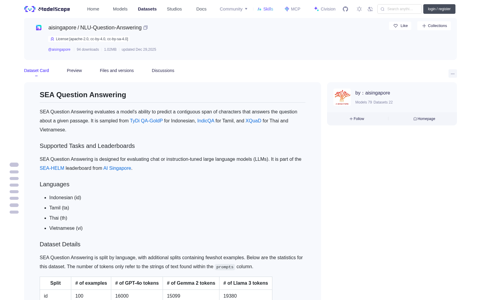Click the ModelScope logo
Image resolution: width=481 pixels, height=300 pixels.
tap(47, 9)
